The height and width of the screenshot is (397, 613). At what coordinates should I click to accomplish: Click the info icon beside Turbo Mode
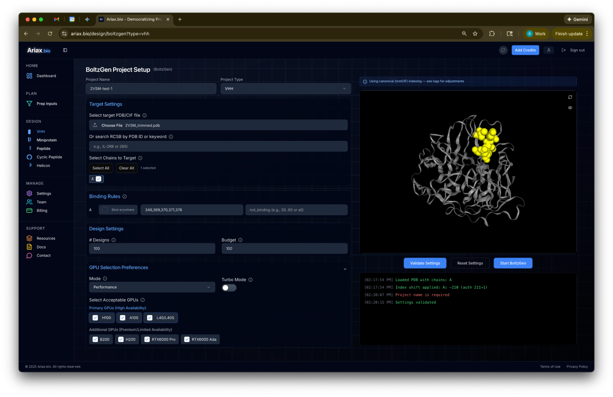coord(251,280)
